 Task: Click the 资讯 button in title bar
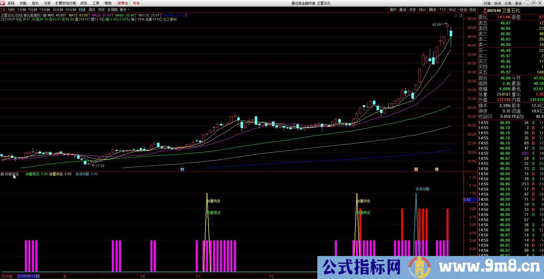[x=498, y=3]
